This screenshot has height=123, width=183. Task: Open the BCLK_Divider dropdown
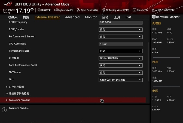click(x=120, y=30)
